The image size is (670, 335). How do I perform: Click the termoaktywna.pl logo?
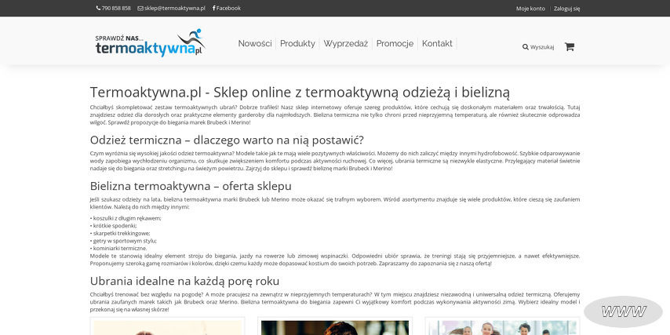click(151, 42)
